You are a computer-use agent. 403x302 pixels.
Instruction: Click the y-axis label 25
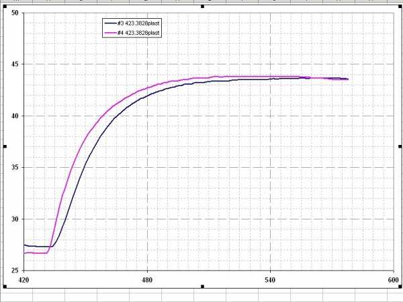point(15,270)
